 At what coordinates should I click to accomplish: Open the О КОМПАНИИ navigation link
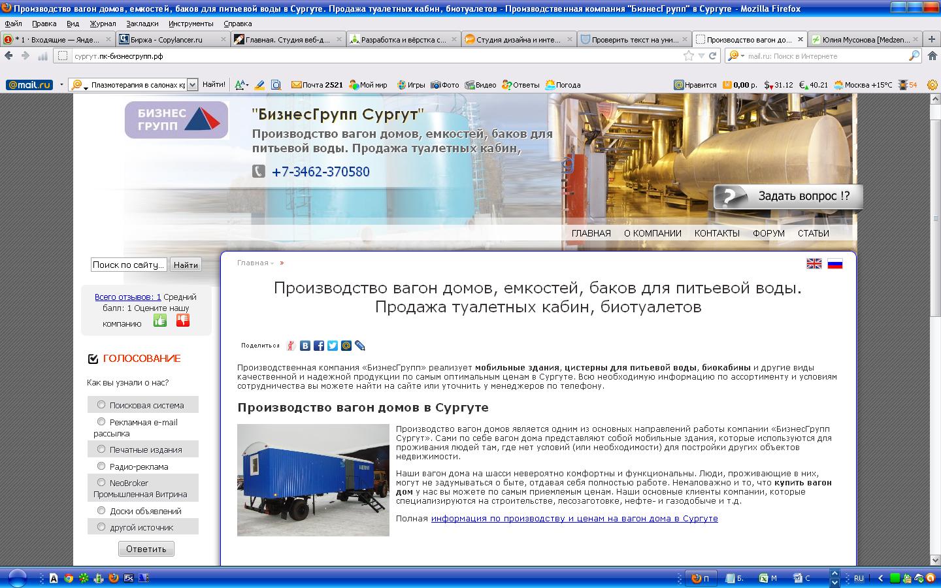(x=653, y=233)
